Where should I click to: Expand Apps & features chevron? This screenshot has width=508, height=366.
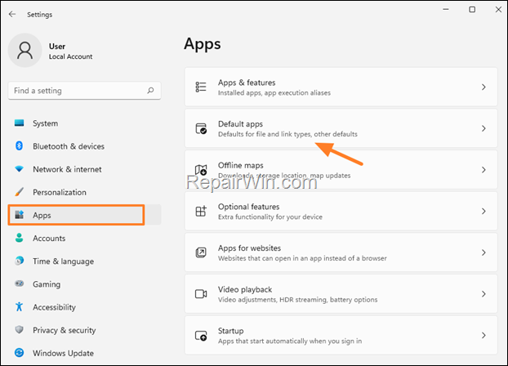483,87
